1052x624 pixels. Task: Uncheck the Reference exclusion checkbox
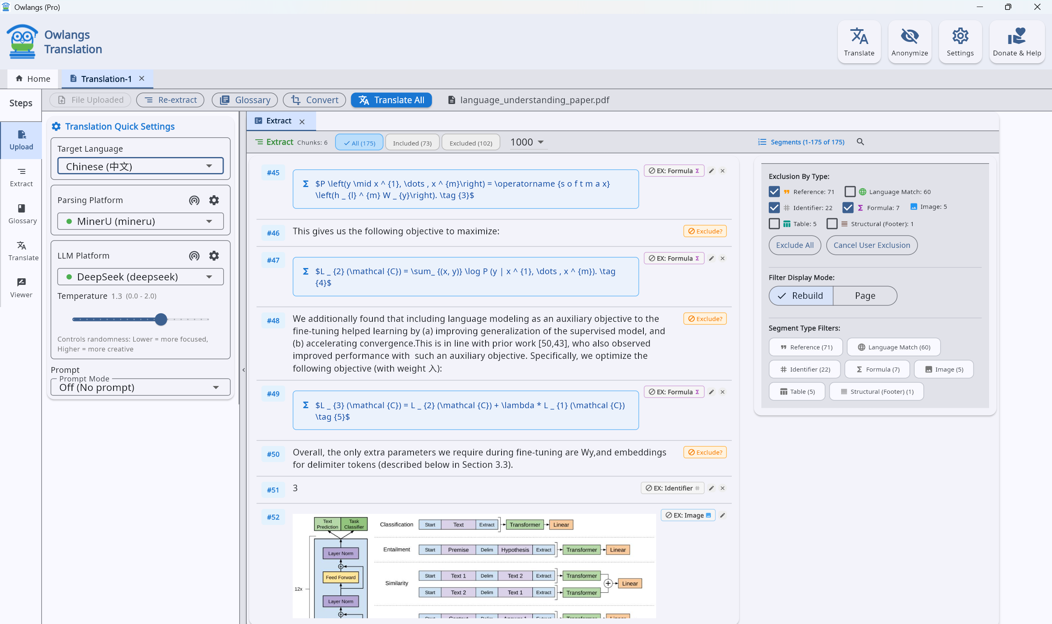click(774, 192)
